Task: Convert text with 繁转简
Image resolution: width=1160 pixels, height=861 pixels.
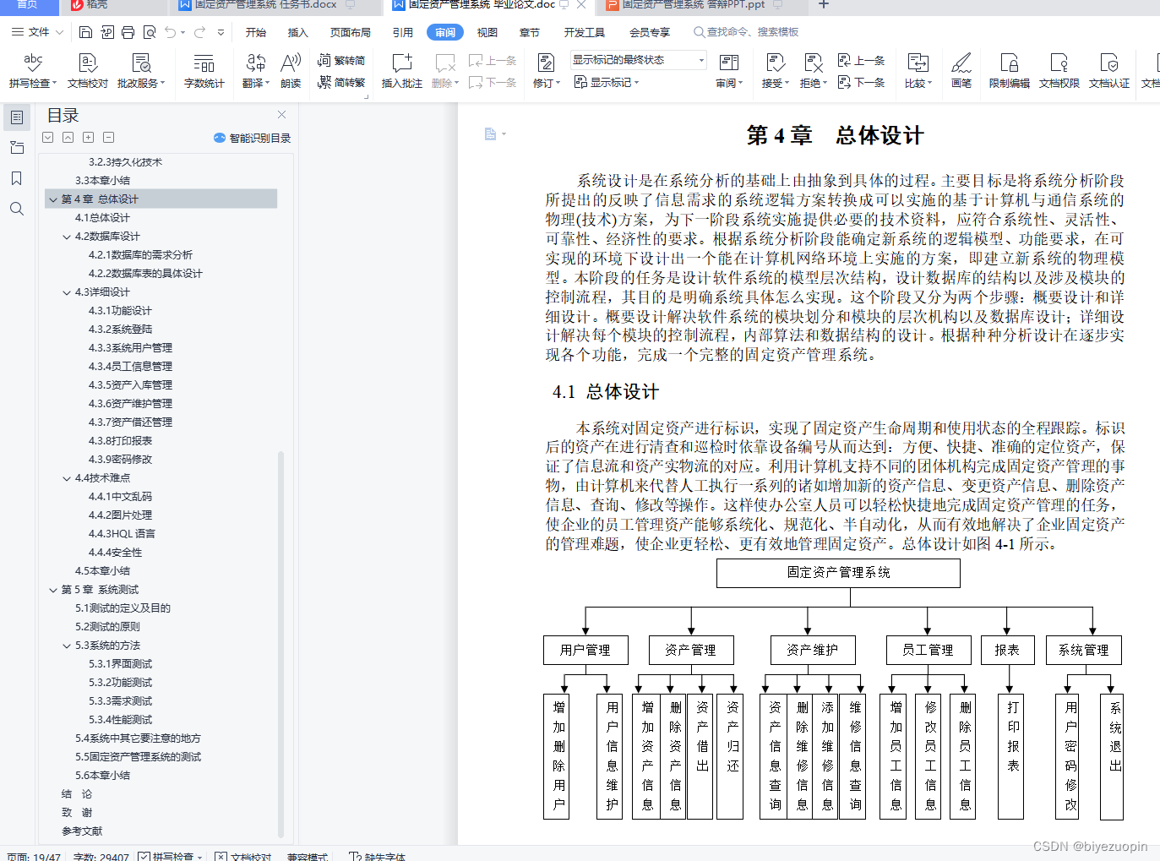Action: pos(341,61)
